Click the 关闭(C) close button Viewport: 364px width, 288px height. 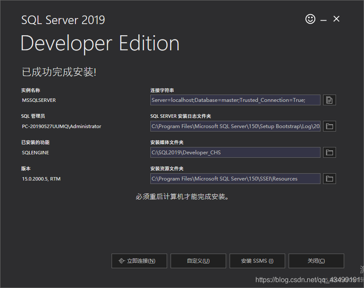[x=316, y=261]
